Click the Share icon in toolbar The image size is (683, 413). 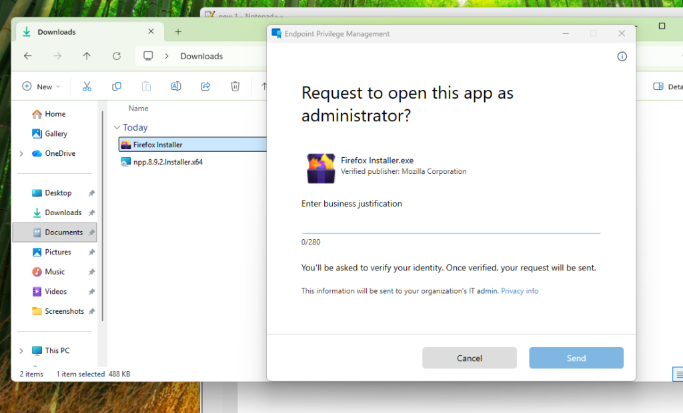point(205,87)
